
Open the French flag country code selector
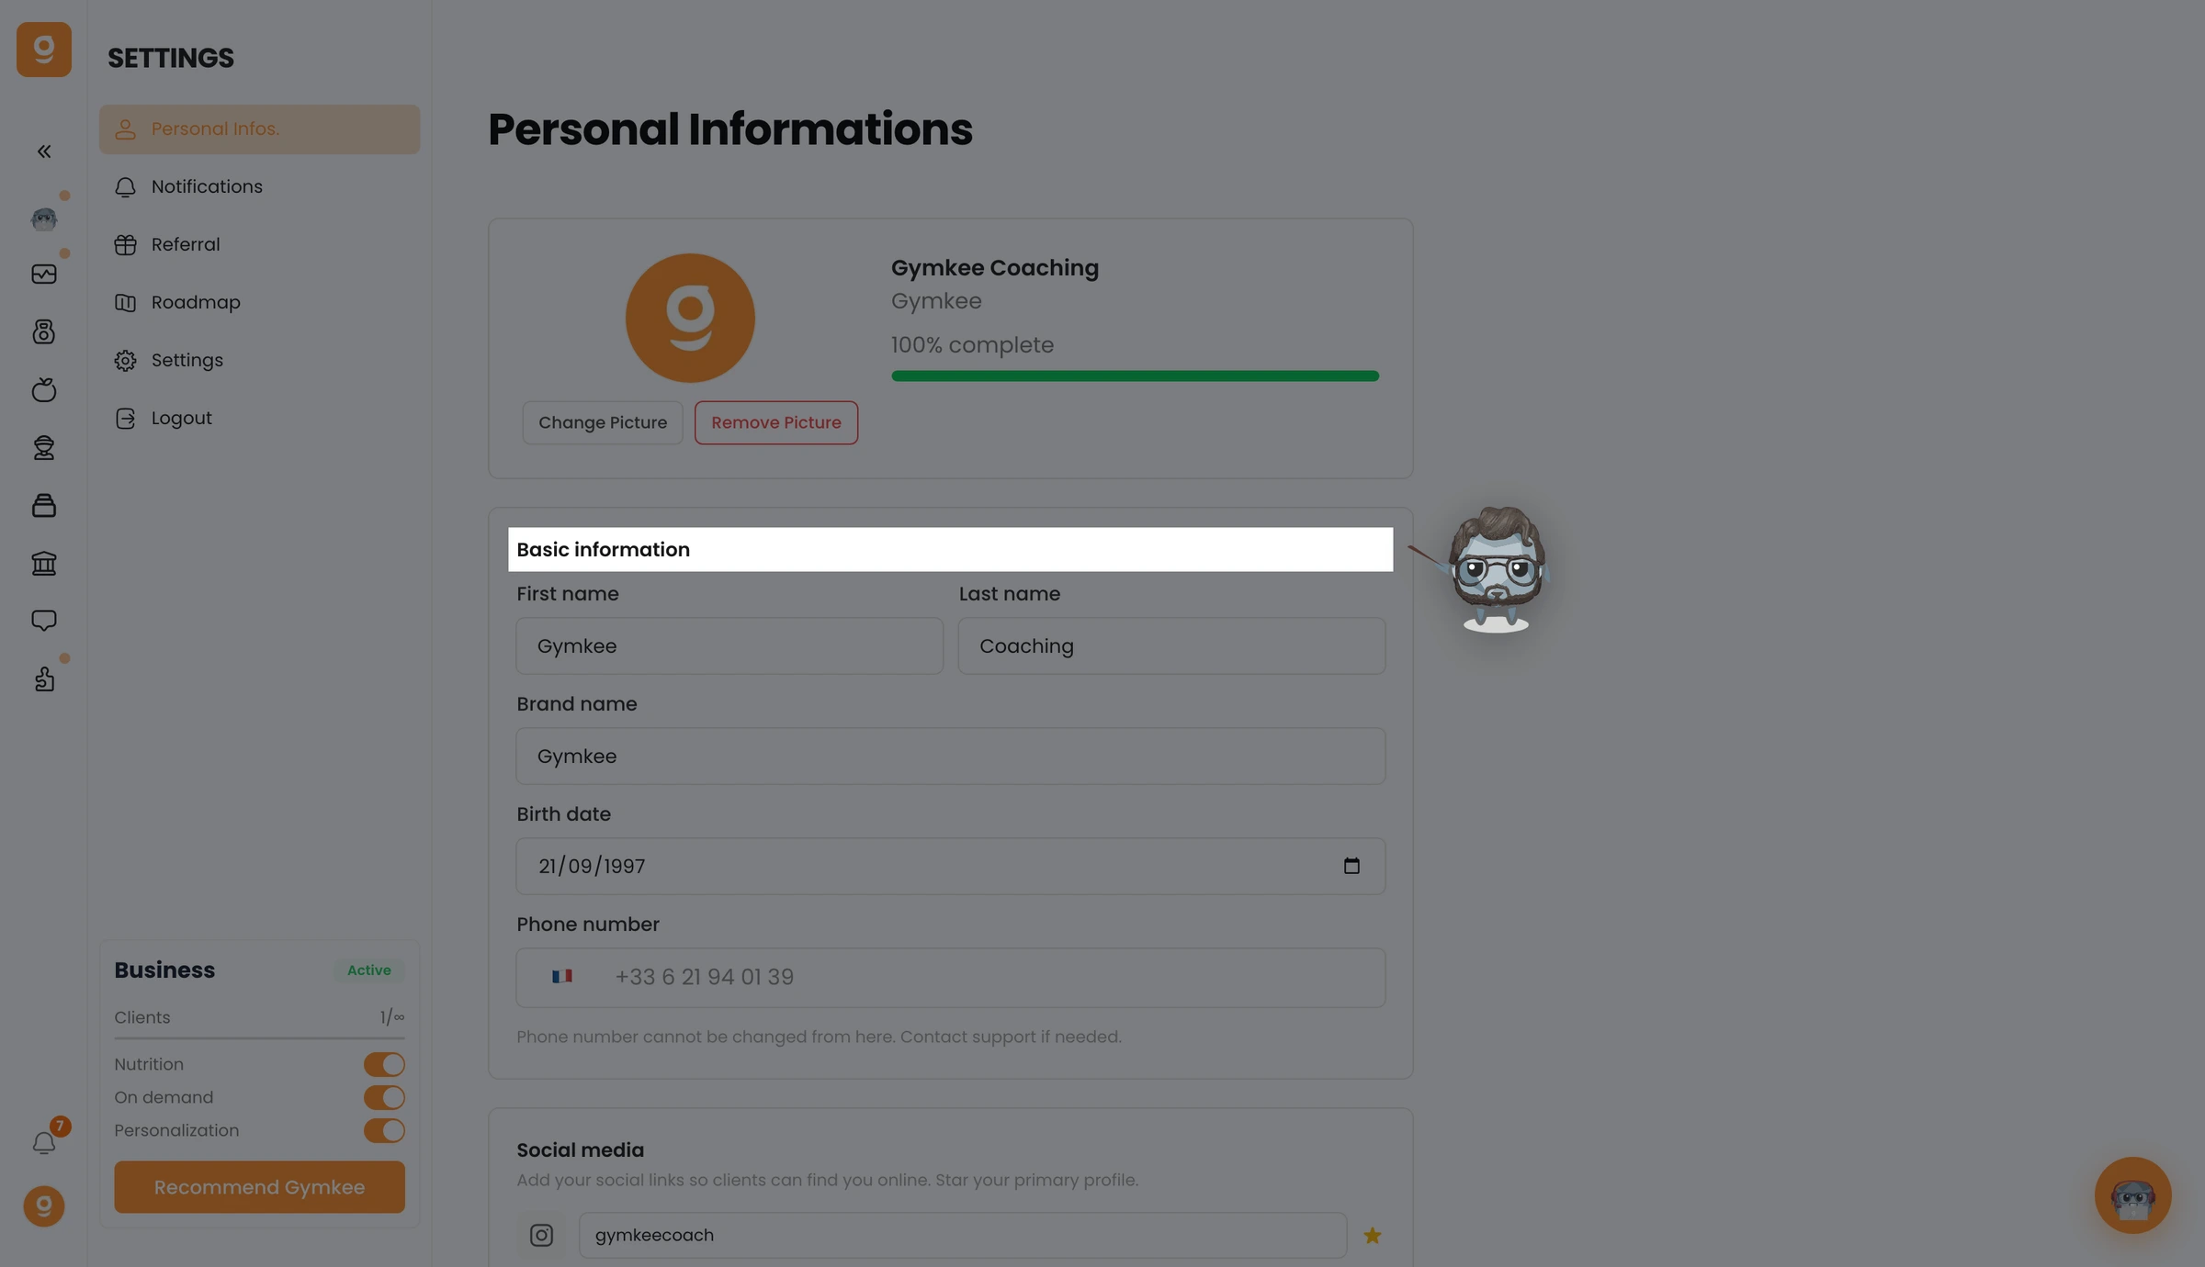(562, 977)
